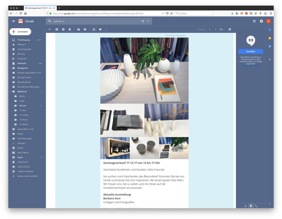Screen dimensions: 282x219
Task: Open Google Calendar in the side panel
Action: [270, 30]
